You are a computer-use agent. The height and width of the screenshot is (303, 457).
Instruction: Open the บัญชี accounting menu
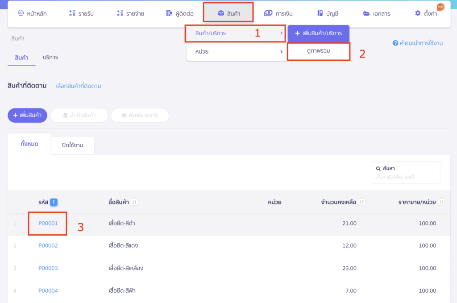coord(328,13)
